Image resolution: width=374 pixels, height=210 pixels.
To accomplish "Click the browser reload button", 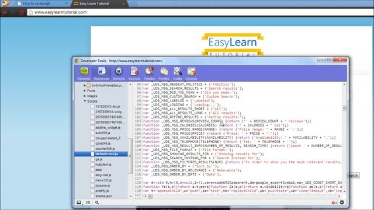I will coord(22,12).
